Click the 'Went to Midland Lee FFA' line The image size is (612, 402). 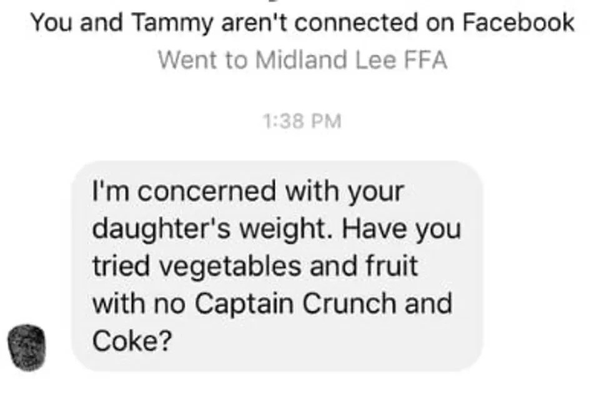point(302,60)
